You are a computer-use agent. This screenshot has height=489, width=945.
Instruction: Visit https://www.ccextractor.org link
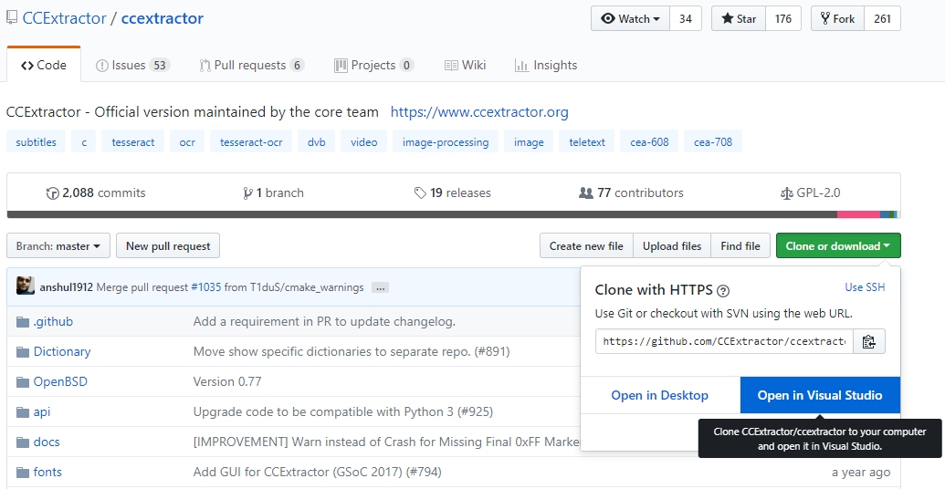(x=479, y=112)
